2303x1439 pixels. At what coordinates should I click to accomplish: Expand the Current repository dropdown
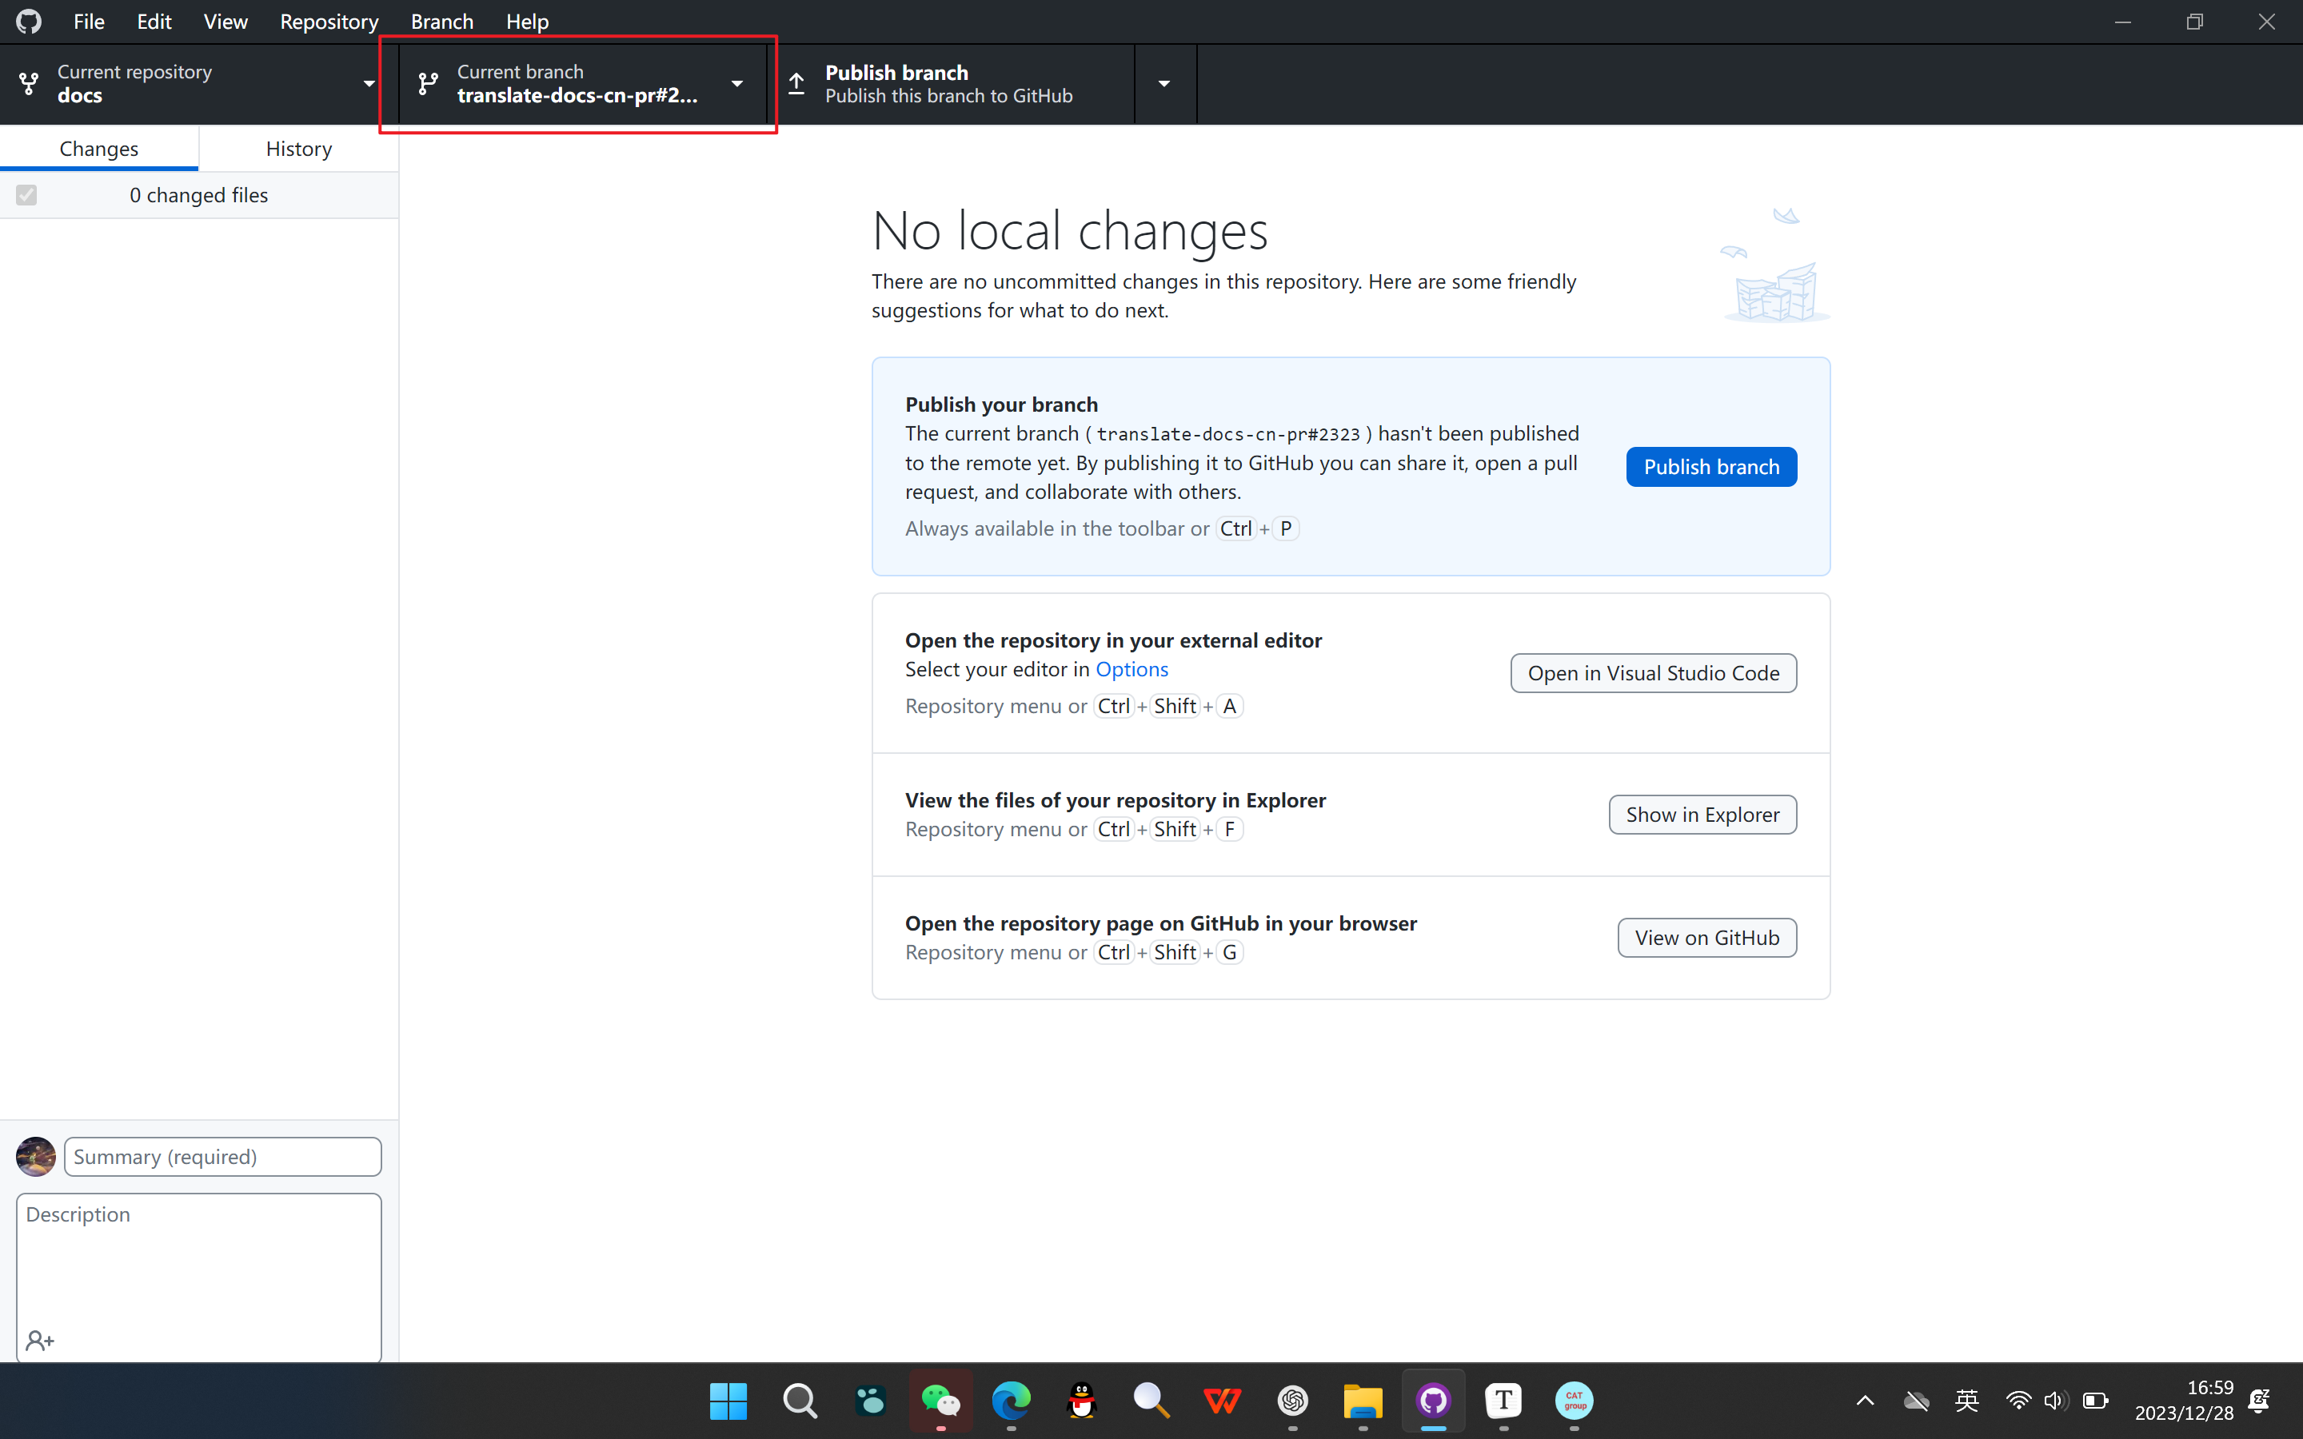click(198, 84)
